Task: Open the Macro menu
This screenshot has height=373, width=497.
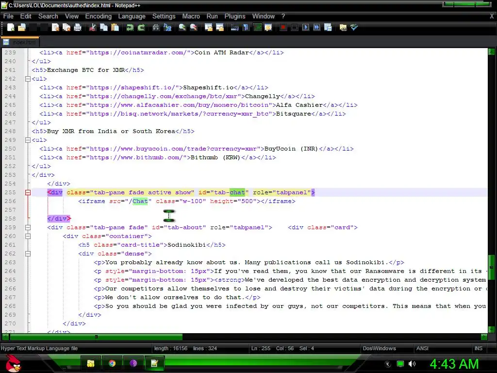Action: click(191, 16)
